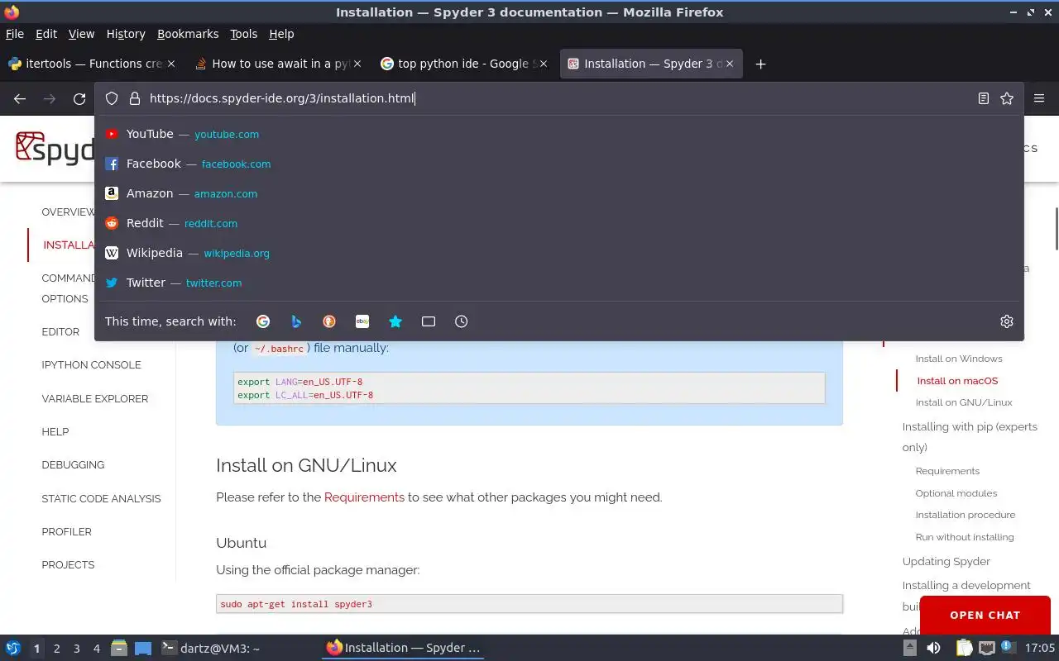Switch to How to use await tab

click(280, 64)
